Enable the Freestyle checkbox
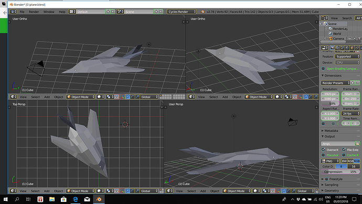 pyautogui.click(x=327, y=179)
